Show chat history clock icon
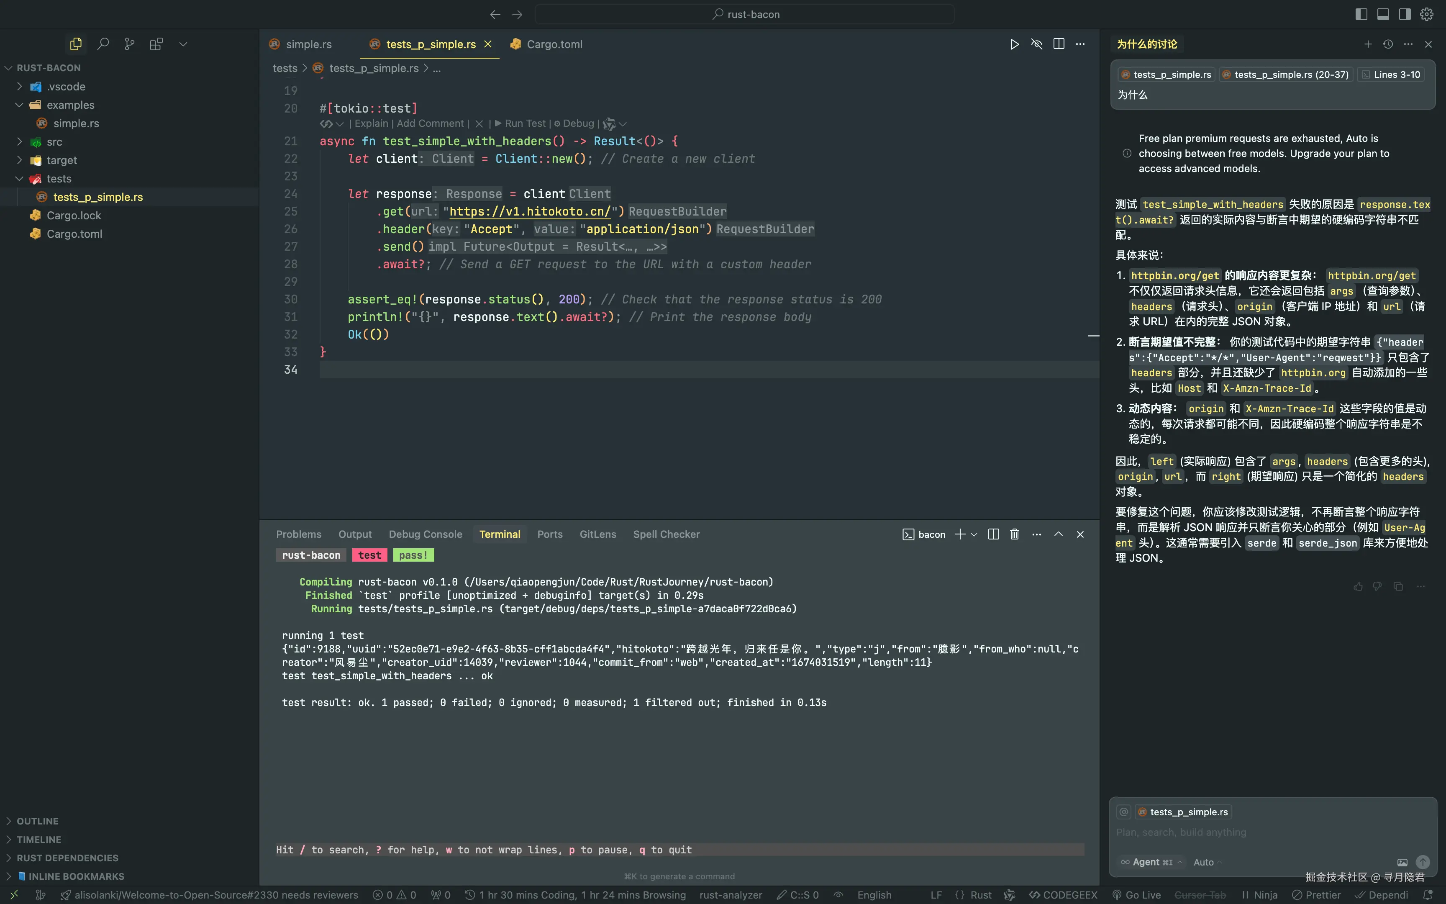The height and width of the screenshot is (904, 1446). pos(1387,44)
